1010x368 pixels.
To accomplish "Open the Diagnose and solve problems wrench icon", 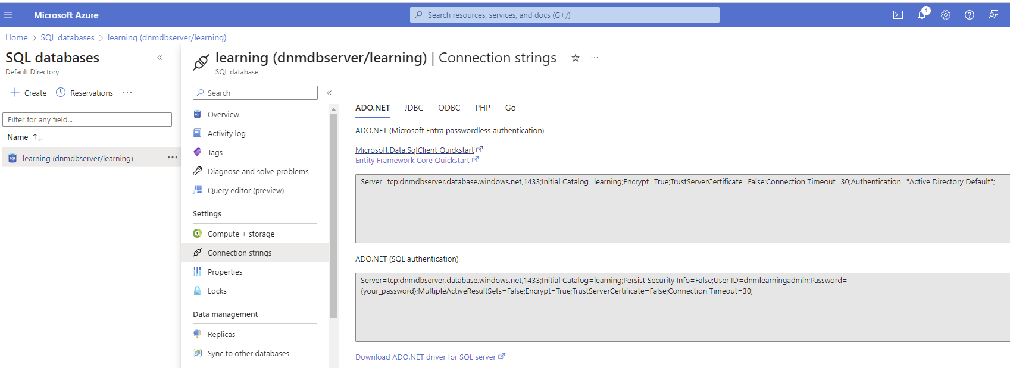I will tap(198, 171).
